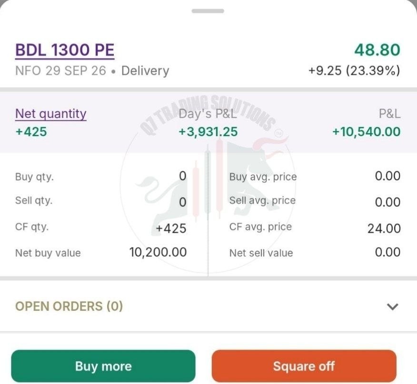Tap the CF qty. value +425
Viewport: 417px width, 384px height.
click(x=171, y=228)
